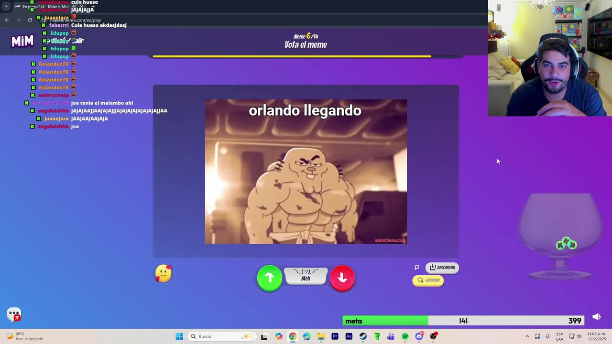Click the green clover in the glass
This screenshot has height=344, width=612.
[567, 244]
